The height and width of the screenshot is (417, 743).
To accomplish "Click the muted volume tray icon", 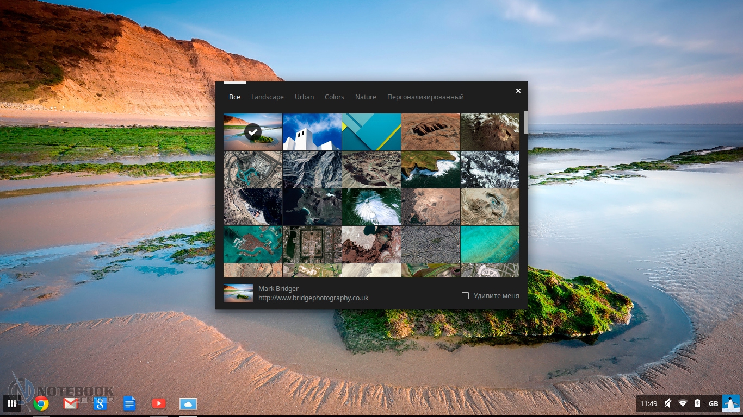I will click(667, 403).
